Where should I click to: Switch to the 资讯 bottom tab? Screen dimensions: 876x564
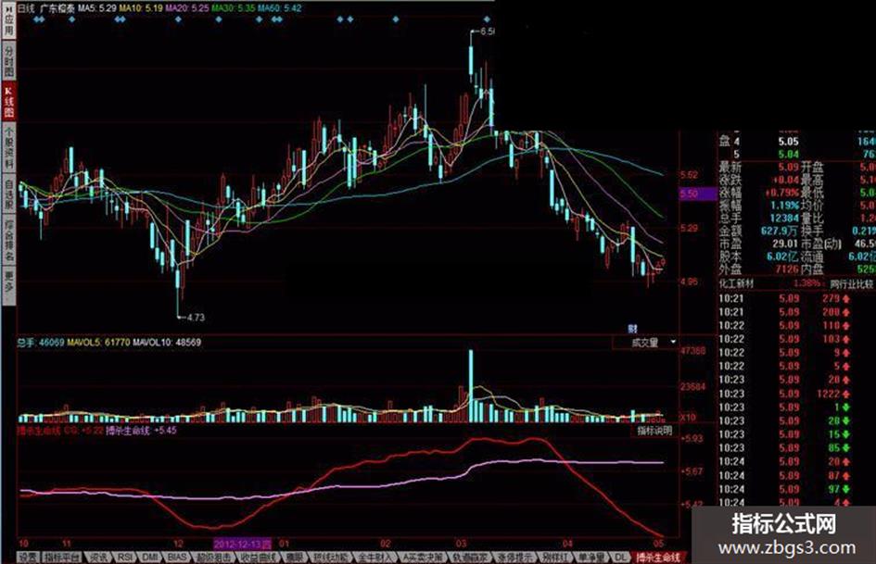pos(99,557)
